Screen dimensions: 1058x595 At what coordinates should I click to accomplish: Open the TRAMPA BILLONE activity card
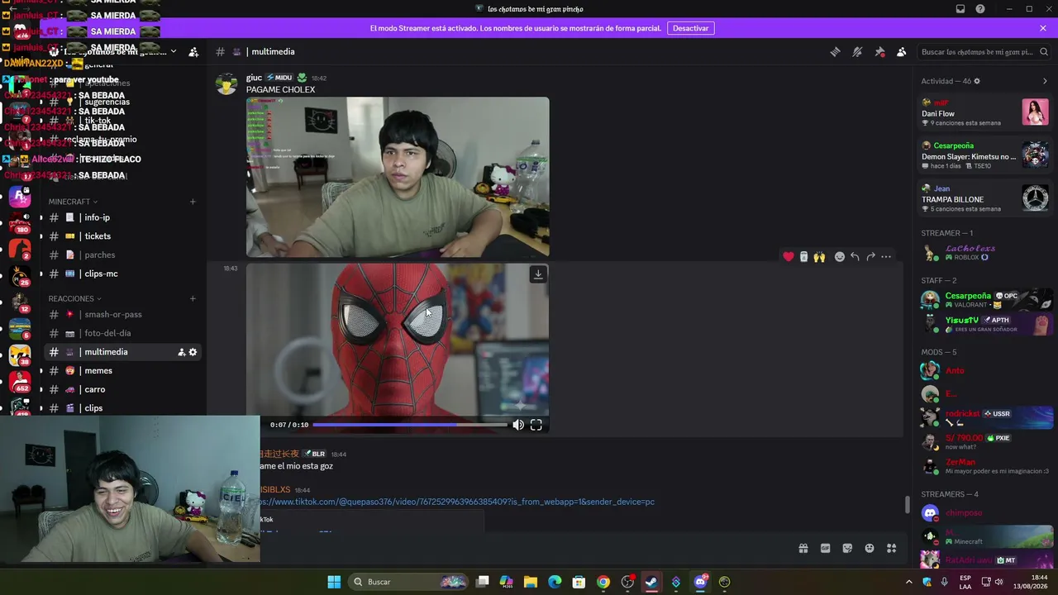pyautogui.click(x=985, y=198)
